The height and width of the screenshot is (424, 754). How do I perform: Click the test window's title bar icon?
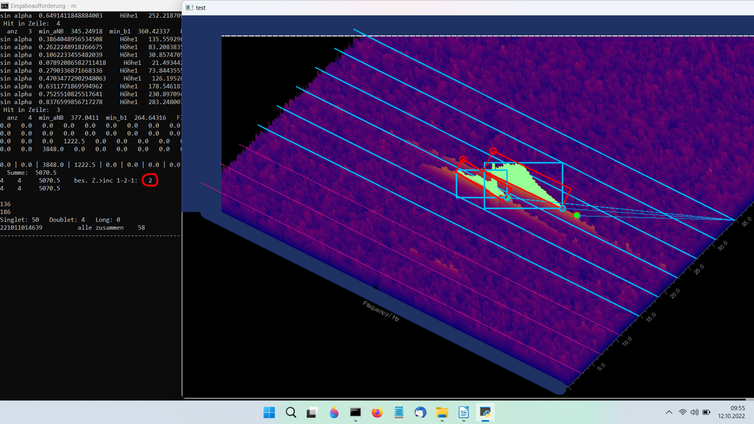point(189,8)
